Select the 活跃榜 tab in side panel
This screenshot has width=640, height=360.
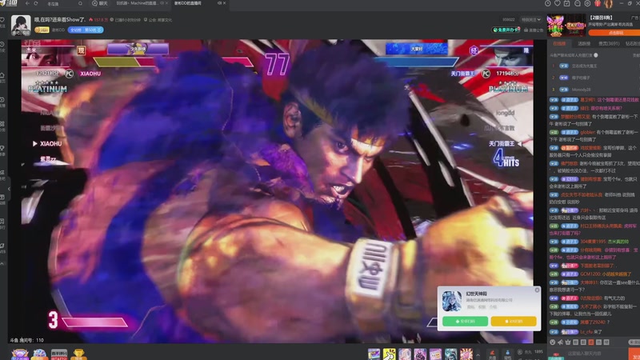584,43
